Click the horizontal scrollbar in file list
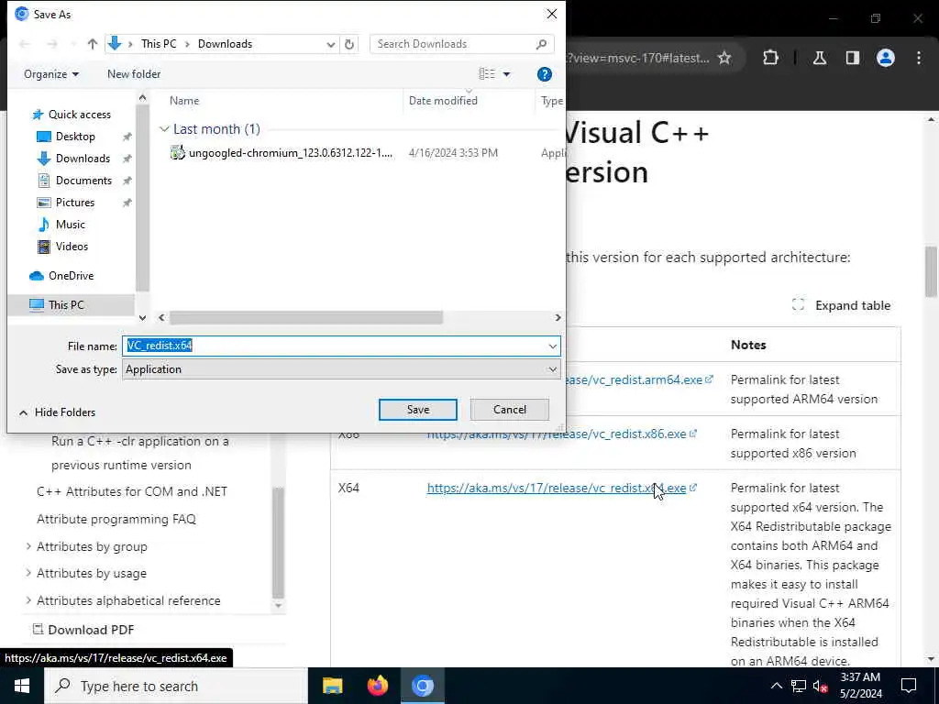 [x=306, y=317]
